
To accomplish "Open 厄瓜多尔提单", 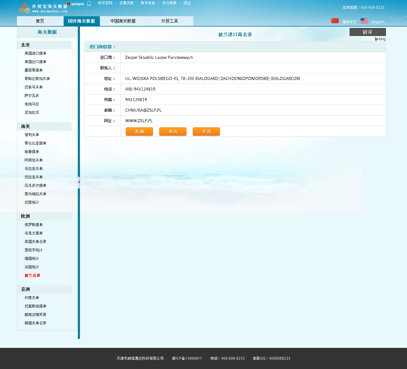I will pyautogui.click(x=35, y=186).
